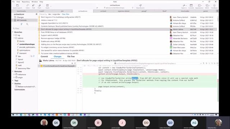The image size is (230, 129).
Task: Expand the Tags section
Action: pos(13,81)
